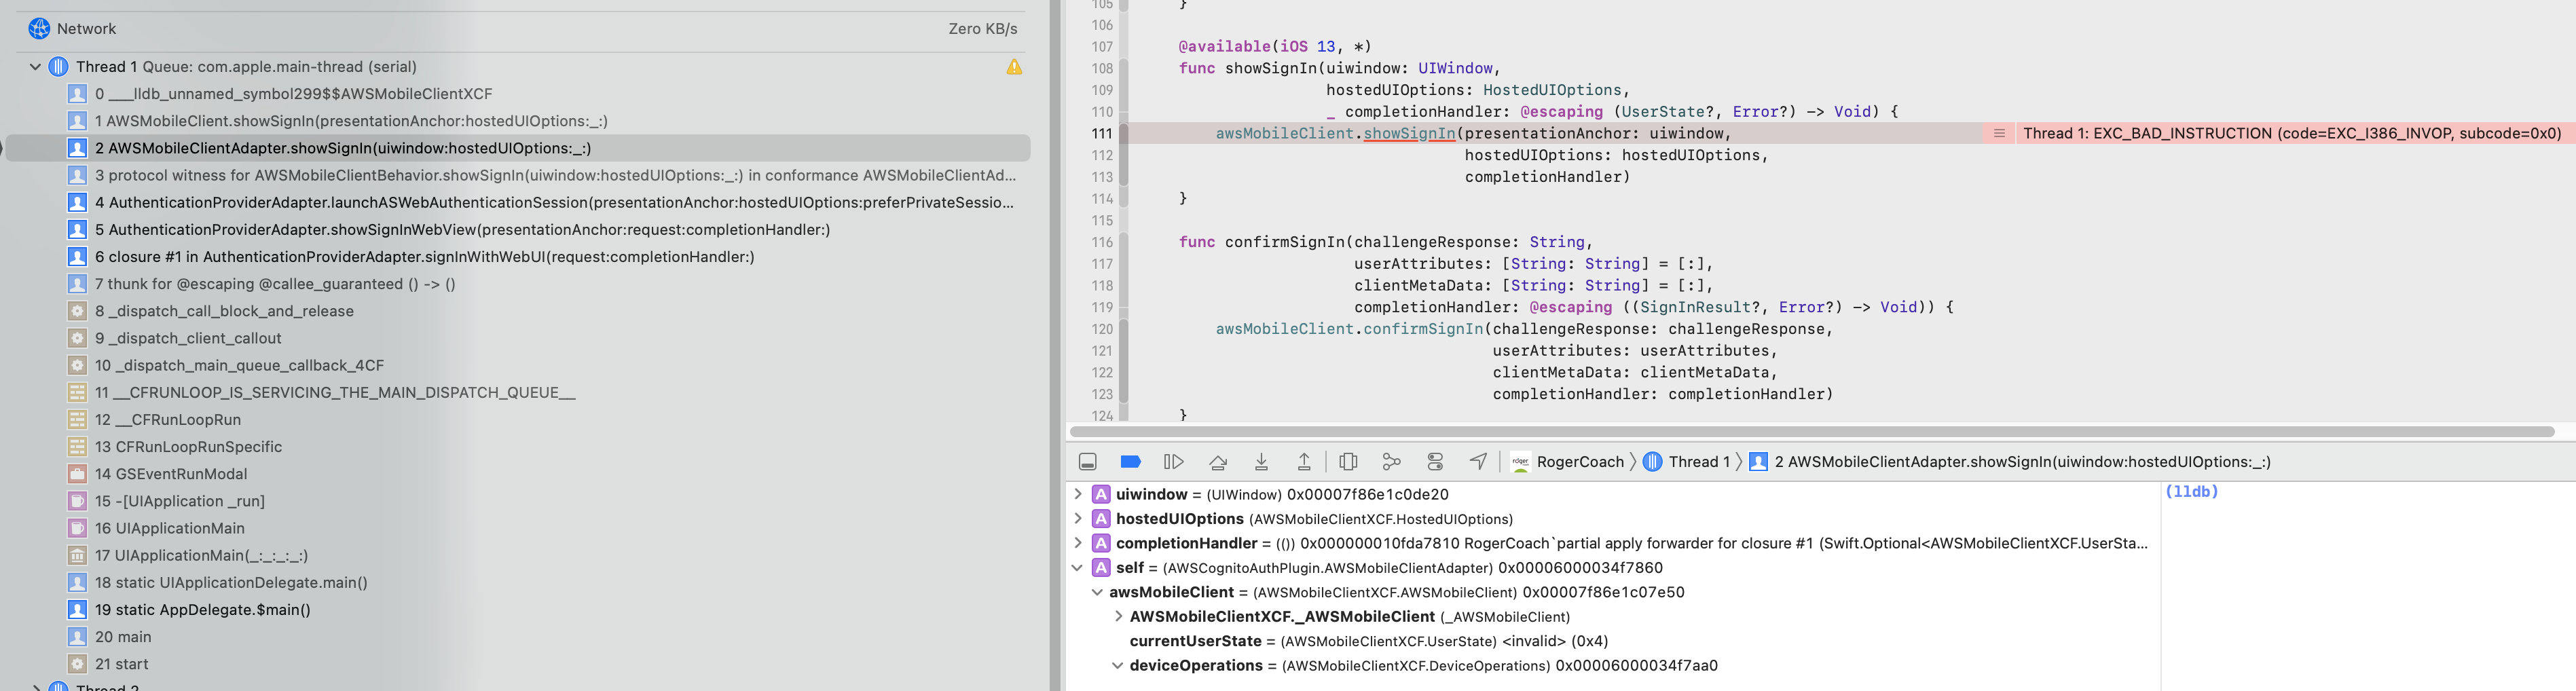Select the Network gauge icon in sidebar
The width and height of the screenshot is (2576, 691).
click(x=38, y=28)
